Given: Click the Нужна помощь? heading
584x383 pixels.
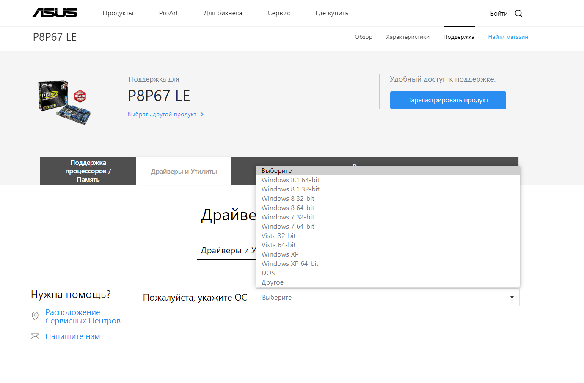Looking at the screenshot, I should (71, 294).
